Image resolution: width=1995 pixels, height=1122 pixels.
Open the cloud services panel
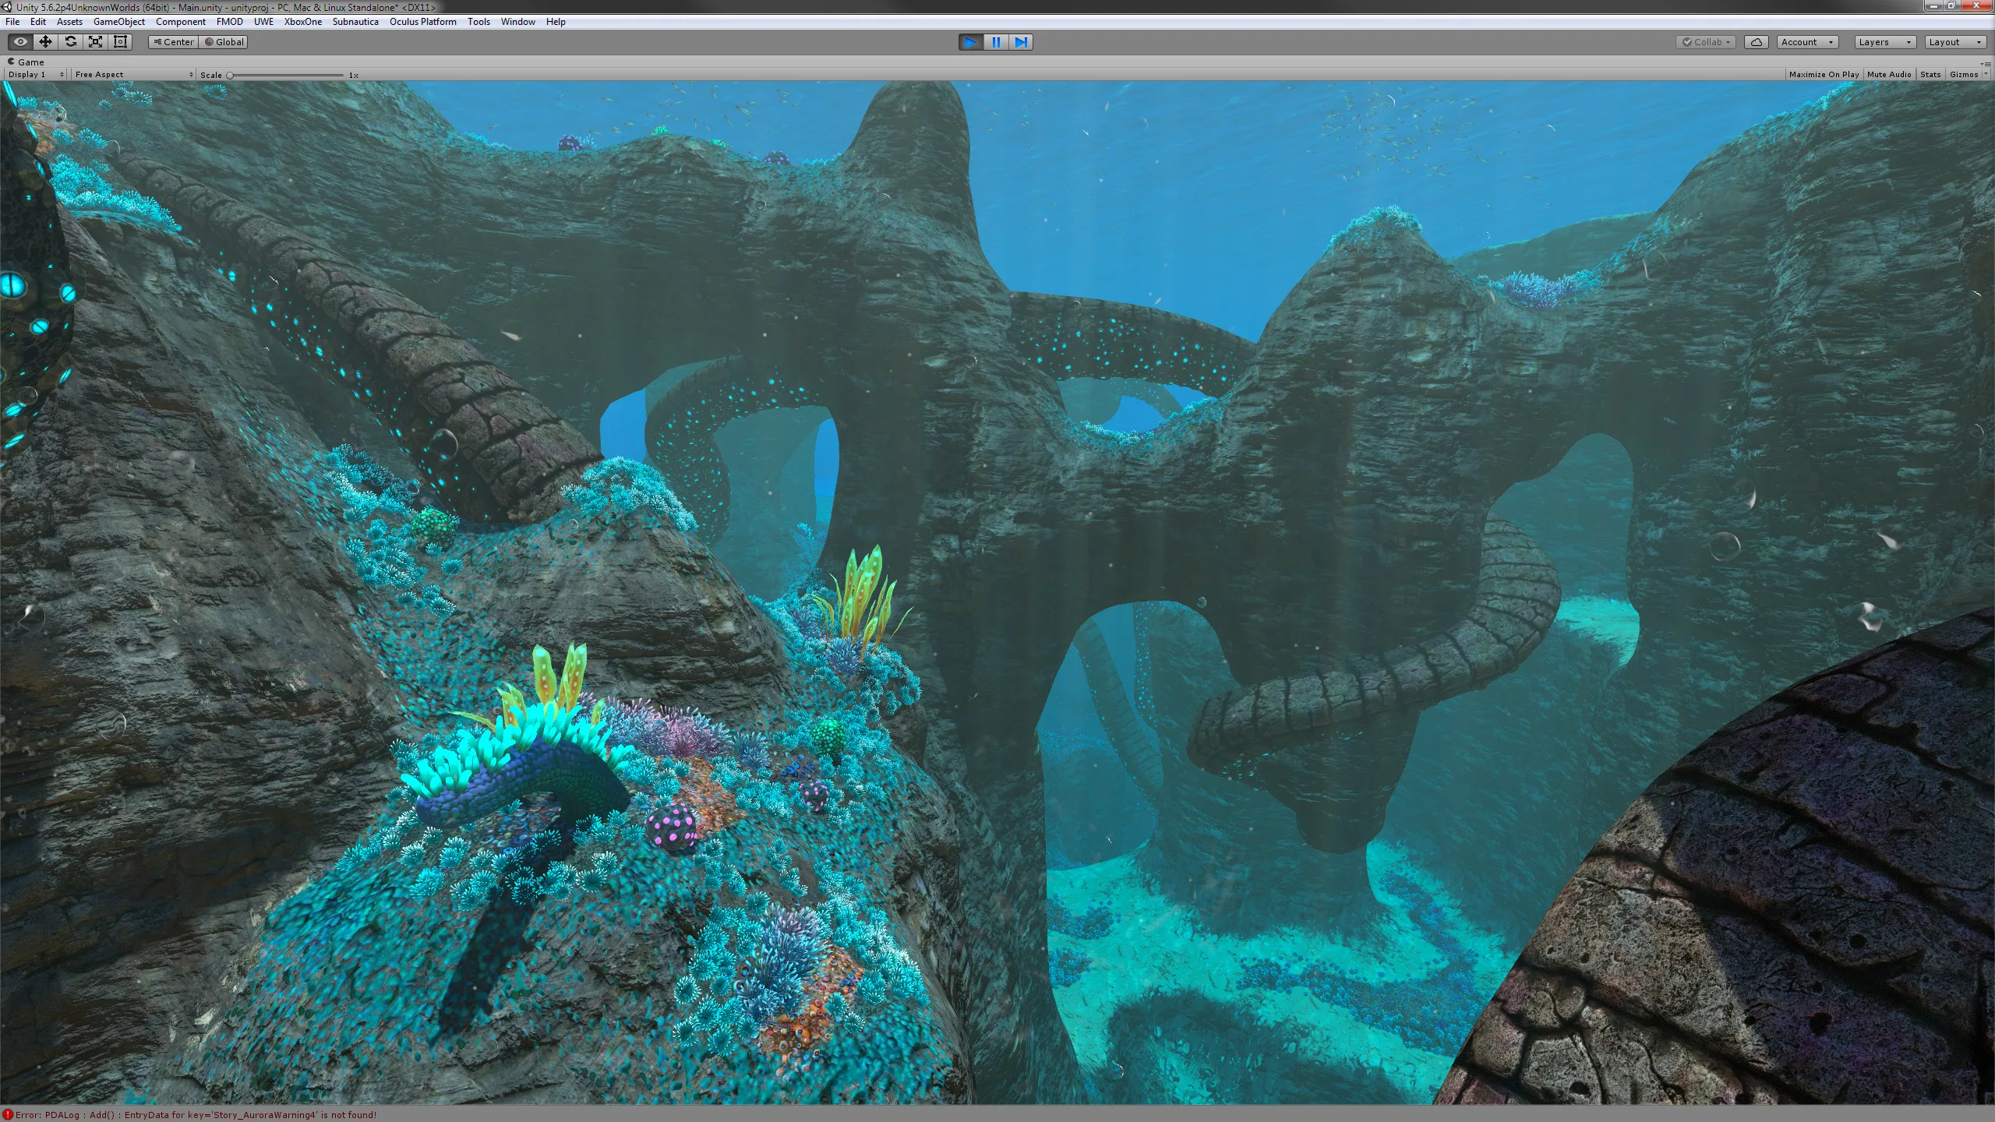pos(1756,42)
